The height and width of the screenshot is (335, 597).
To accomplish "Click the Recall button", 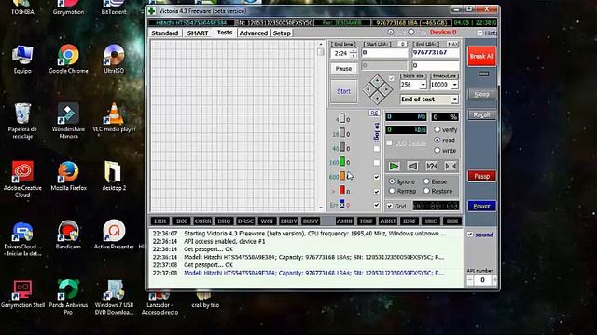I will (x=481, y=114).
